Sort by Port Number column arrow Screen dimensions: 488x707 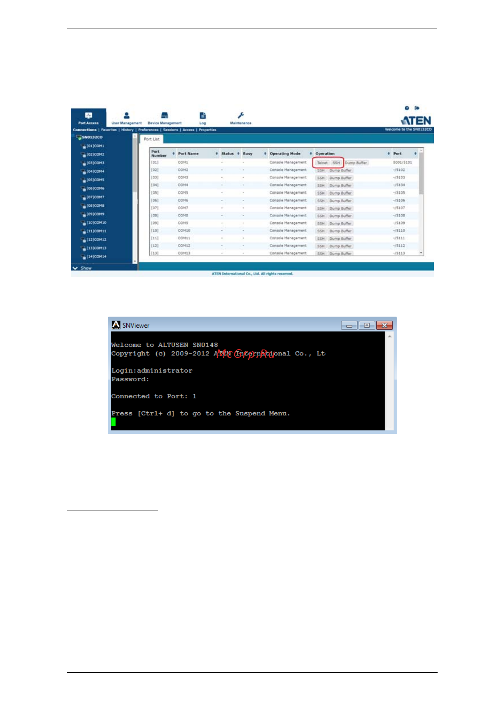pos(173,153)
